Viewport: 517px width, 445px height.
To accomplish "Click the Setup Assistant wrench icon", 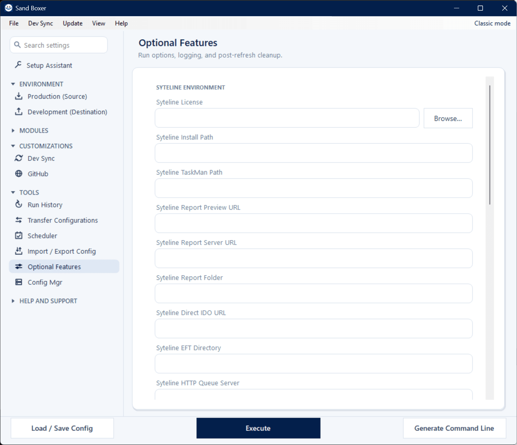I will [x=18, y=65].
